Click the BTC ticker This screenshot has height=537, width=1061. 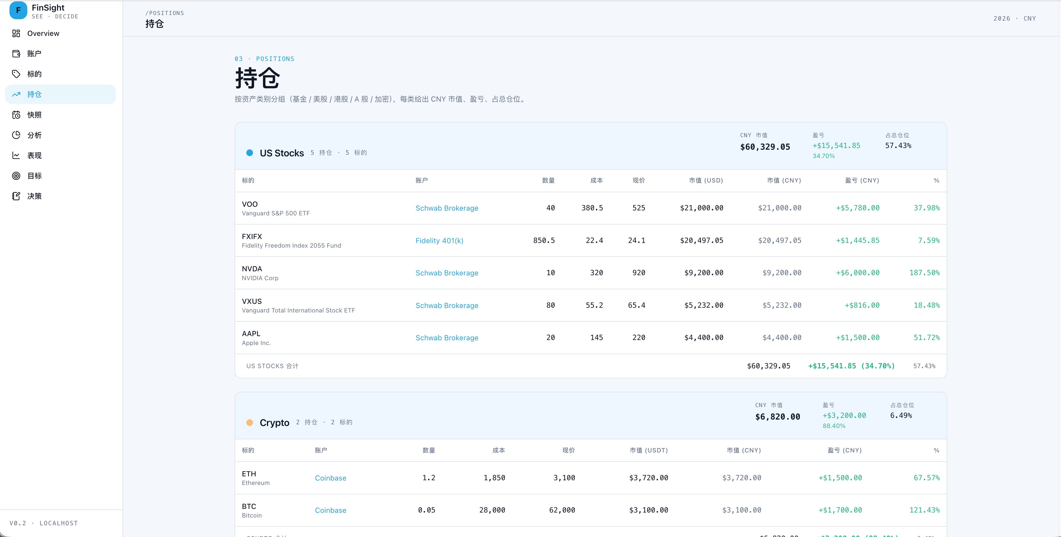pos(249,506)
